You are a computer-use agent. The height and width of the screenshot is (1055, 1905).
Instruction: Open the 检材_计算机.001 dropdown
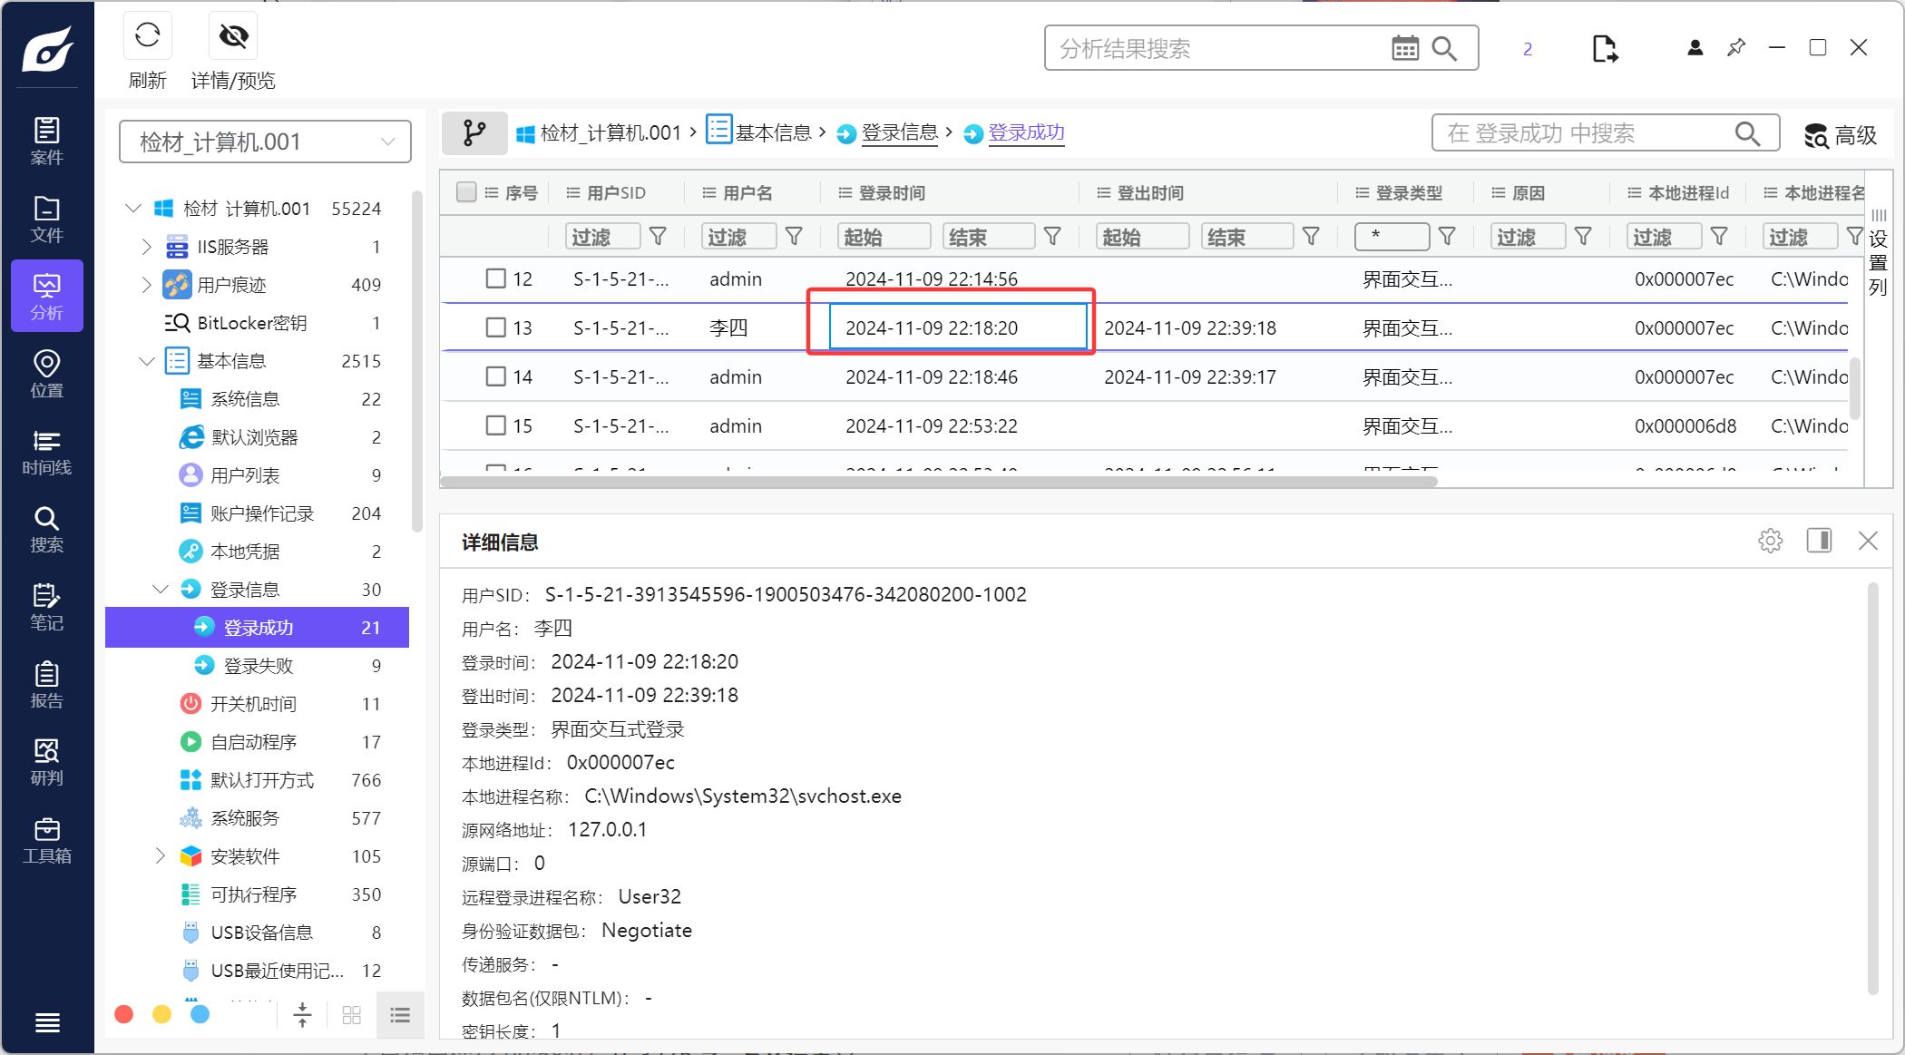(265, 142)
